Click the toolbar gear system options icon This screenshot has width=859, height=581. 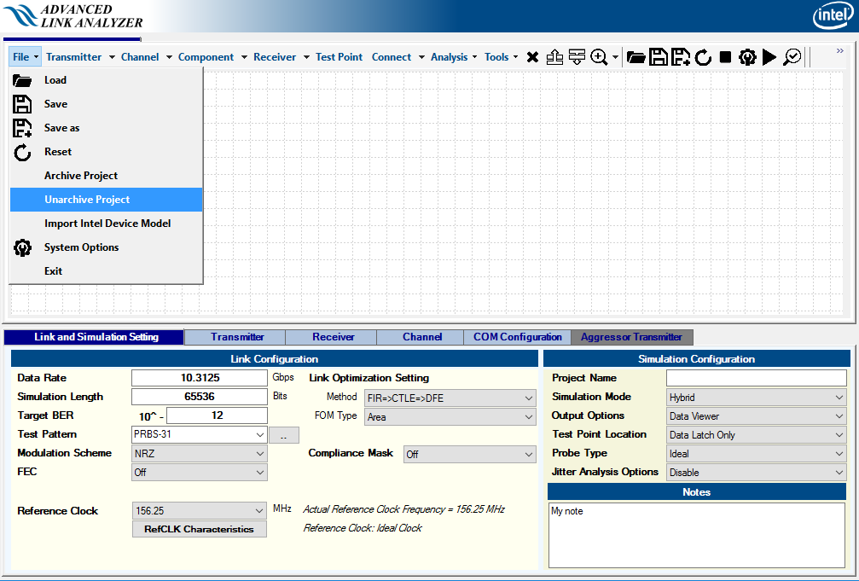(x=747, y=57)
